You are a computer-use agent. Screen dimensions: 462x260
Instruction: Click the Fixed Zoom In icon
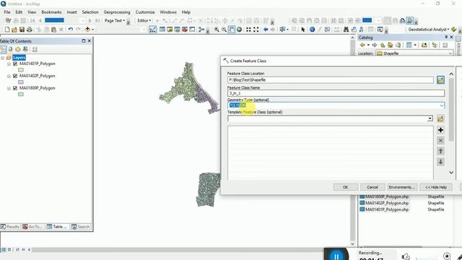248,30
